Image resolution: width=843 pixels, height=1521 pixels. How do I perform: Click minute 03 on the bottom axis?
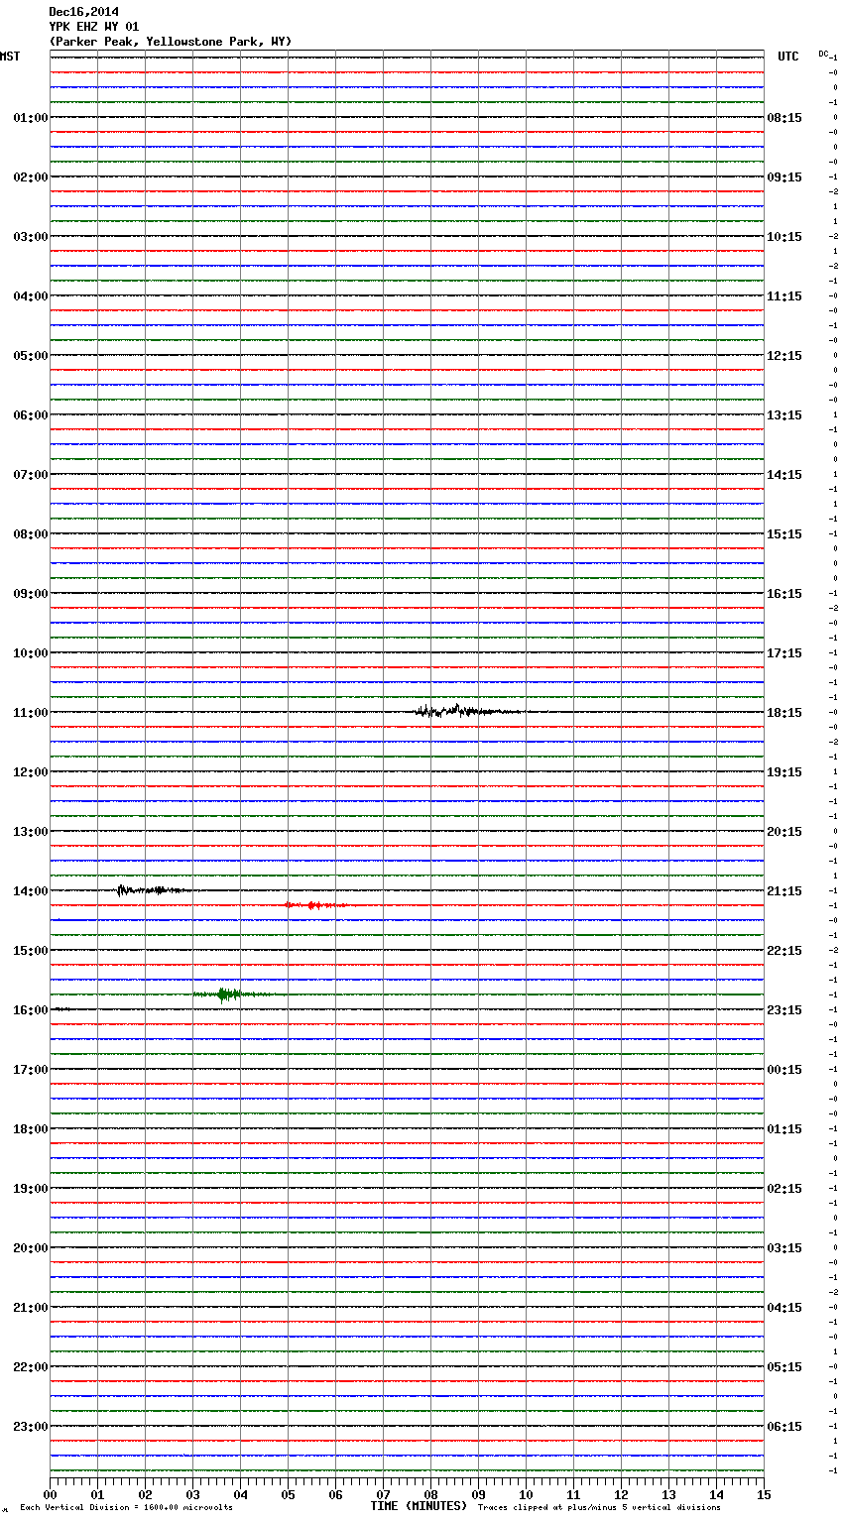point(192,1494)
